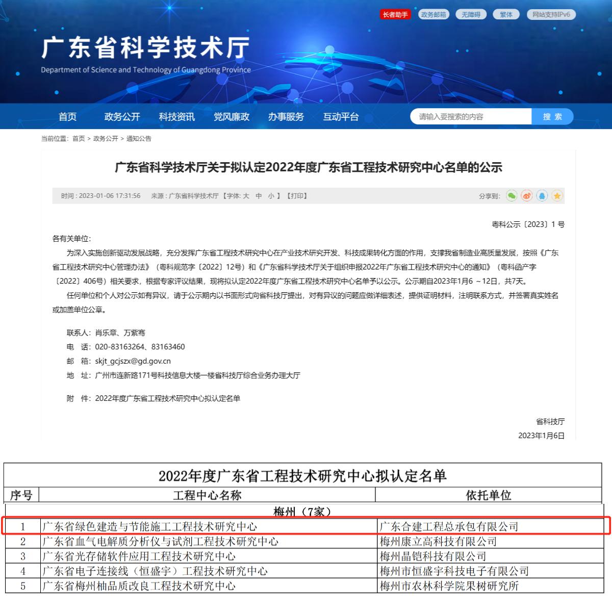Open the 通知公告 breadcrumb link

139,138
